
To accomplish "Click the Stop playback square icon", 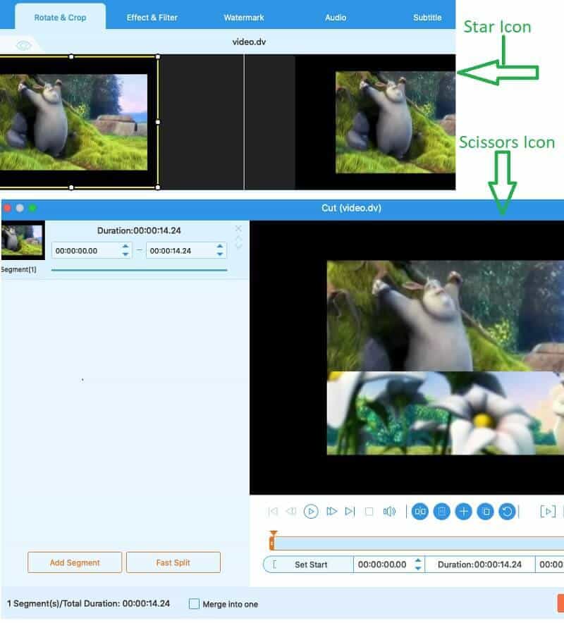I will click(x=369, y=512).
